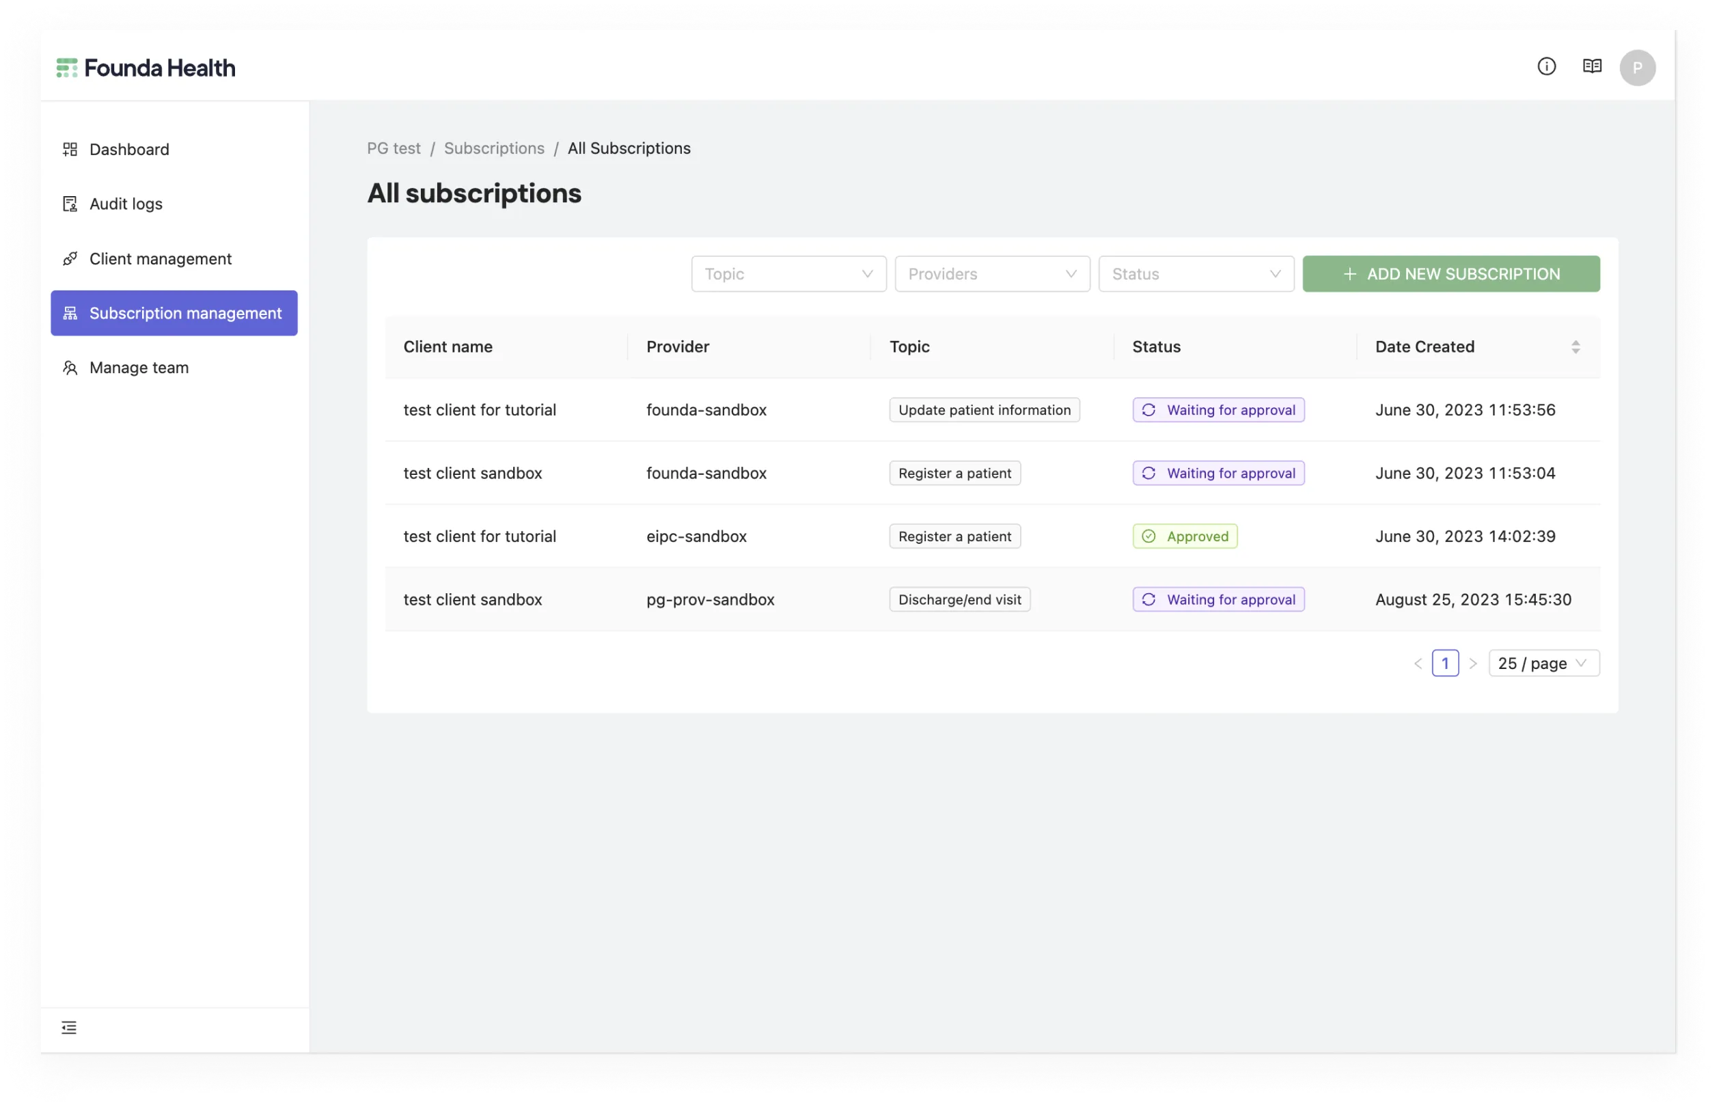Click Waiting for approval on pg-prov-sandbox row

click(1218, 599)
